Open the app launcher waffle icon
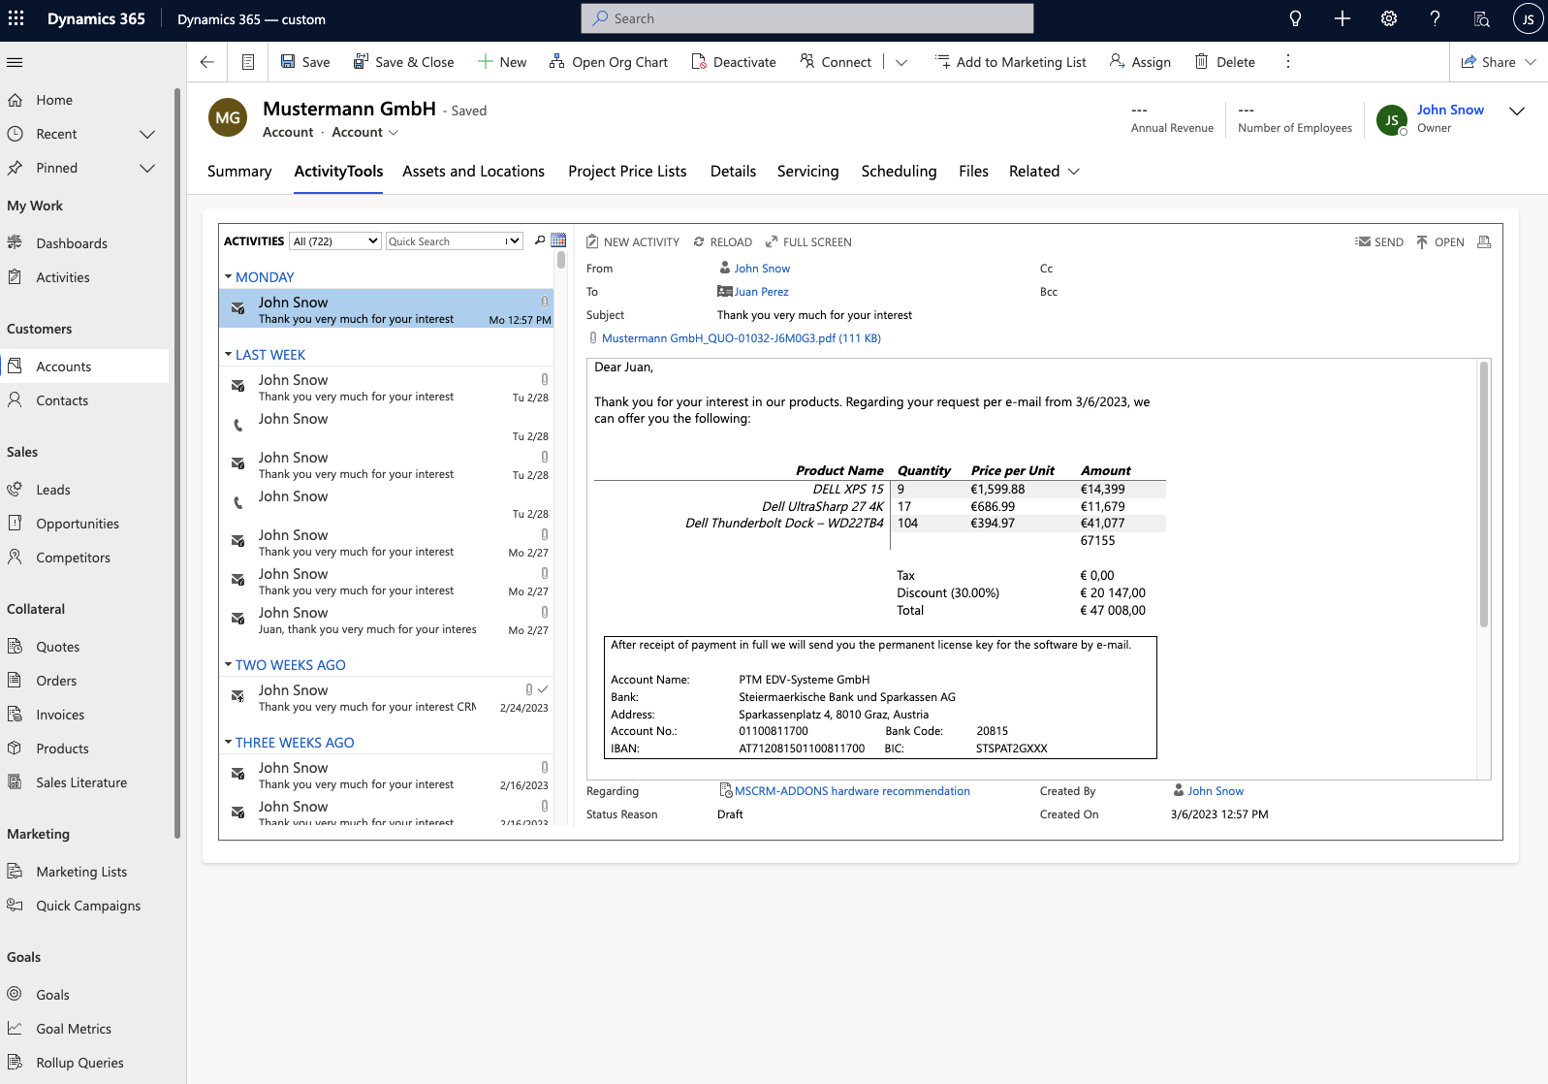1548x1084 pixels. tap(16, 18)
